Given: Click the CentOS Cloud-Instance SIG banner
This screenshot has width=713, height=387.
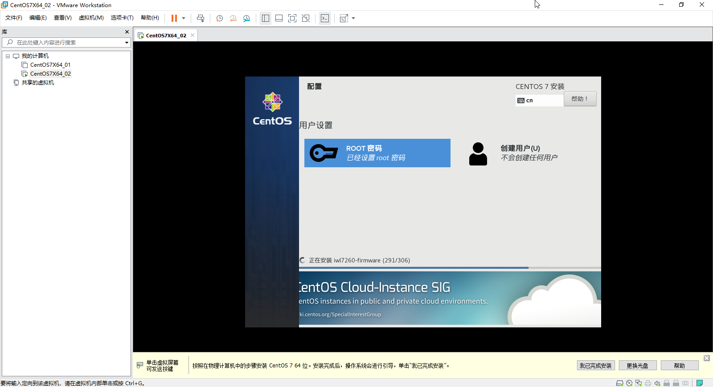Looking at the screenshot, I should [x=450, y=298].
